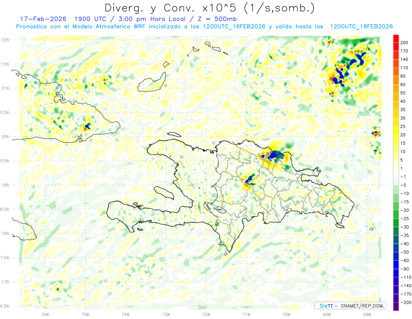This screenshot has width=412, height=319.
Task: Click the red top swatch of the color scale
Action: pyautogui.click(x=396, y=38)
